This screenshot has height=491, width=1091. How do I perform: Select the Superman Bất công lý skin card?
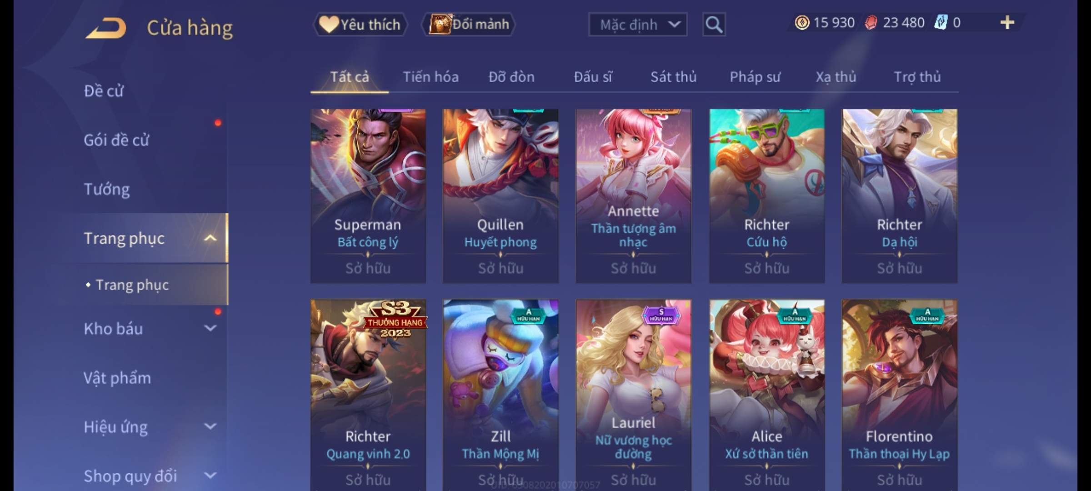pos(368,196)
